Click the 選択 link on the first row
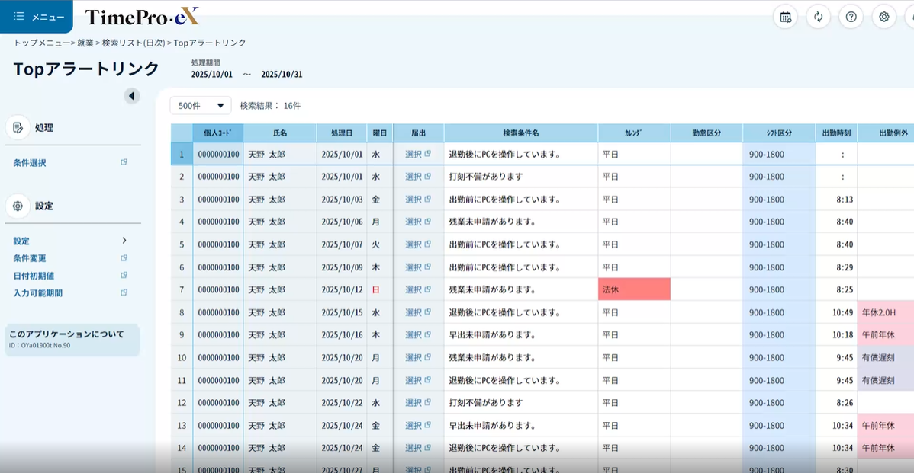 pyautogui.click(x=415, y=155)
